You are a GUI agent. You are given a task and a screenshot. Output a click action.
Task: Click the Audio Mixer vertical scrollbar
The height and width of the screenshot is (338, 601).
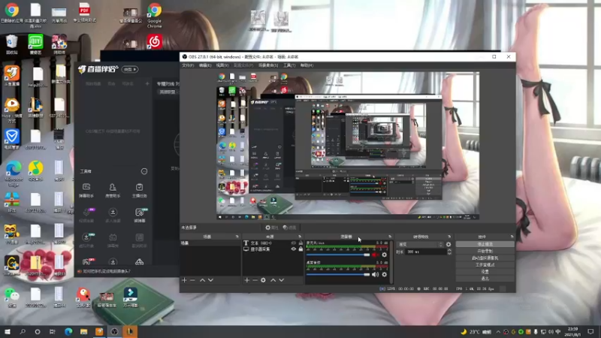391,261
